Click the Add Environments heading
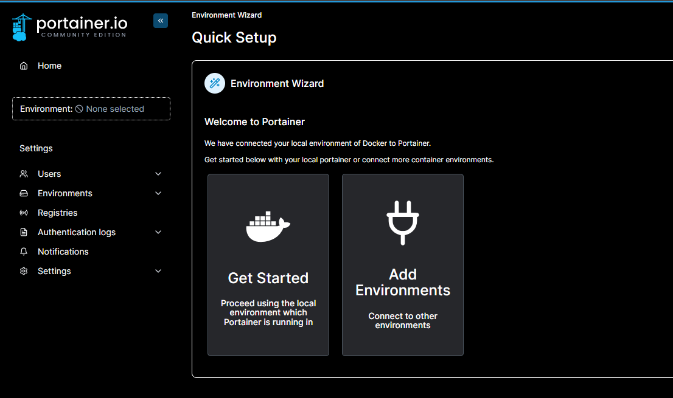 (x=403, y=283)
